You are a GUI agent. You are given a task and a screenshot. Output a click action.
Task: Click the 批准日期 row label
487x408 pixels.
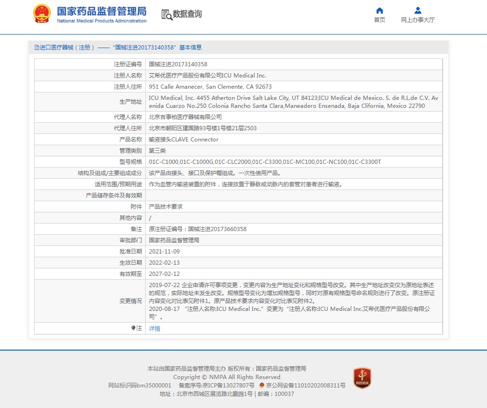click(130, 252)
